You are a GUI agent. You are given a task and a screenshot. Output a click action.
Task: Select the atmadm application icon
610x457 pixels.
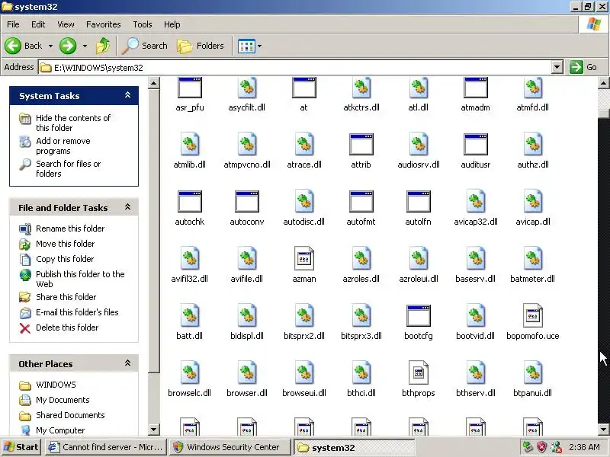pos(475,87)
